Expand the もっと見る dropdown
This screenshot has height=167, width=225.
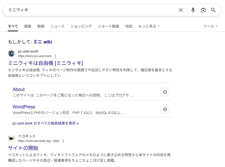(149, 26)
